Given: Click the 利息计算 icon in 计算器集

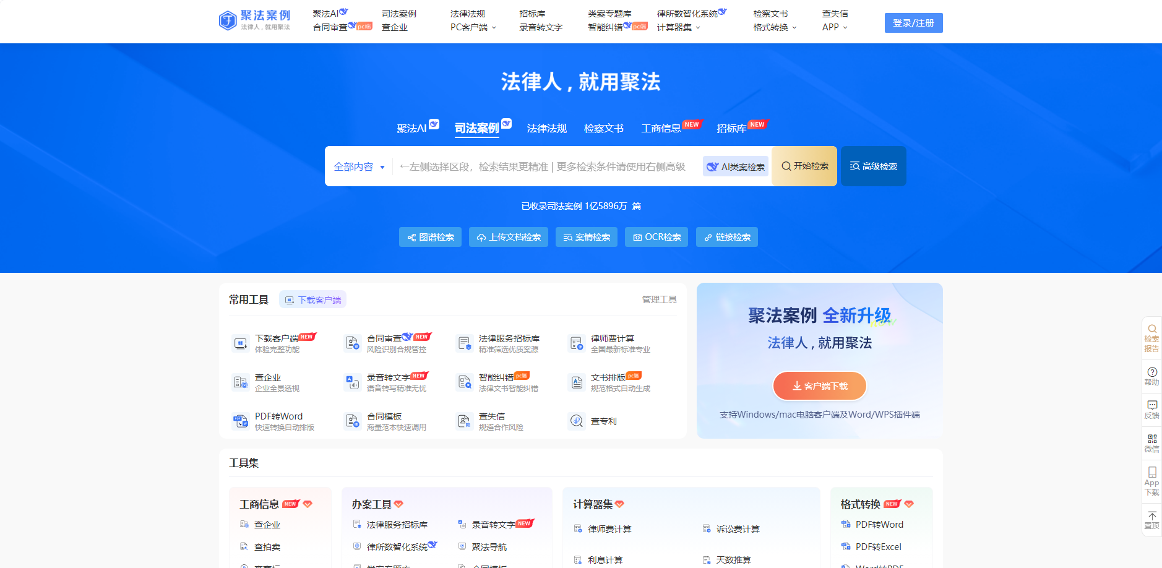Looking at the screenshot, I should pyautogui.click(x=578, y=559).
